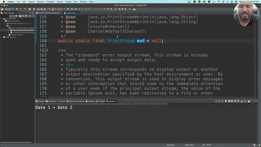Click the filter icon in Project Explorer toolbar
This screenshot has width=261, height=147.
click(26, 16)
